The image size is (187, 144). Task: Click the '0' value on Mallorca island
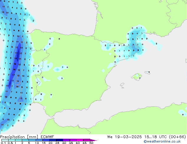pos(140,78)
